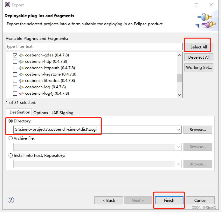
Task: Open the JAR Signing tab
Action: (x=62, y=113)
